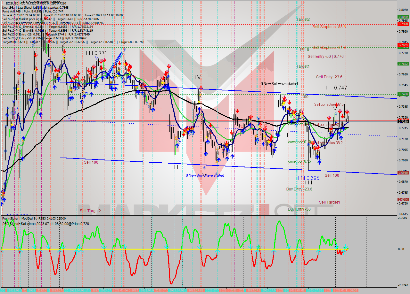
Task: Click the 'I I I 0.695' wave label
Action: tap(308, 178)
